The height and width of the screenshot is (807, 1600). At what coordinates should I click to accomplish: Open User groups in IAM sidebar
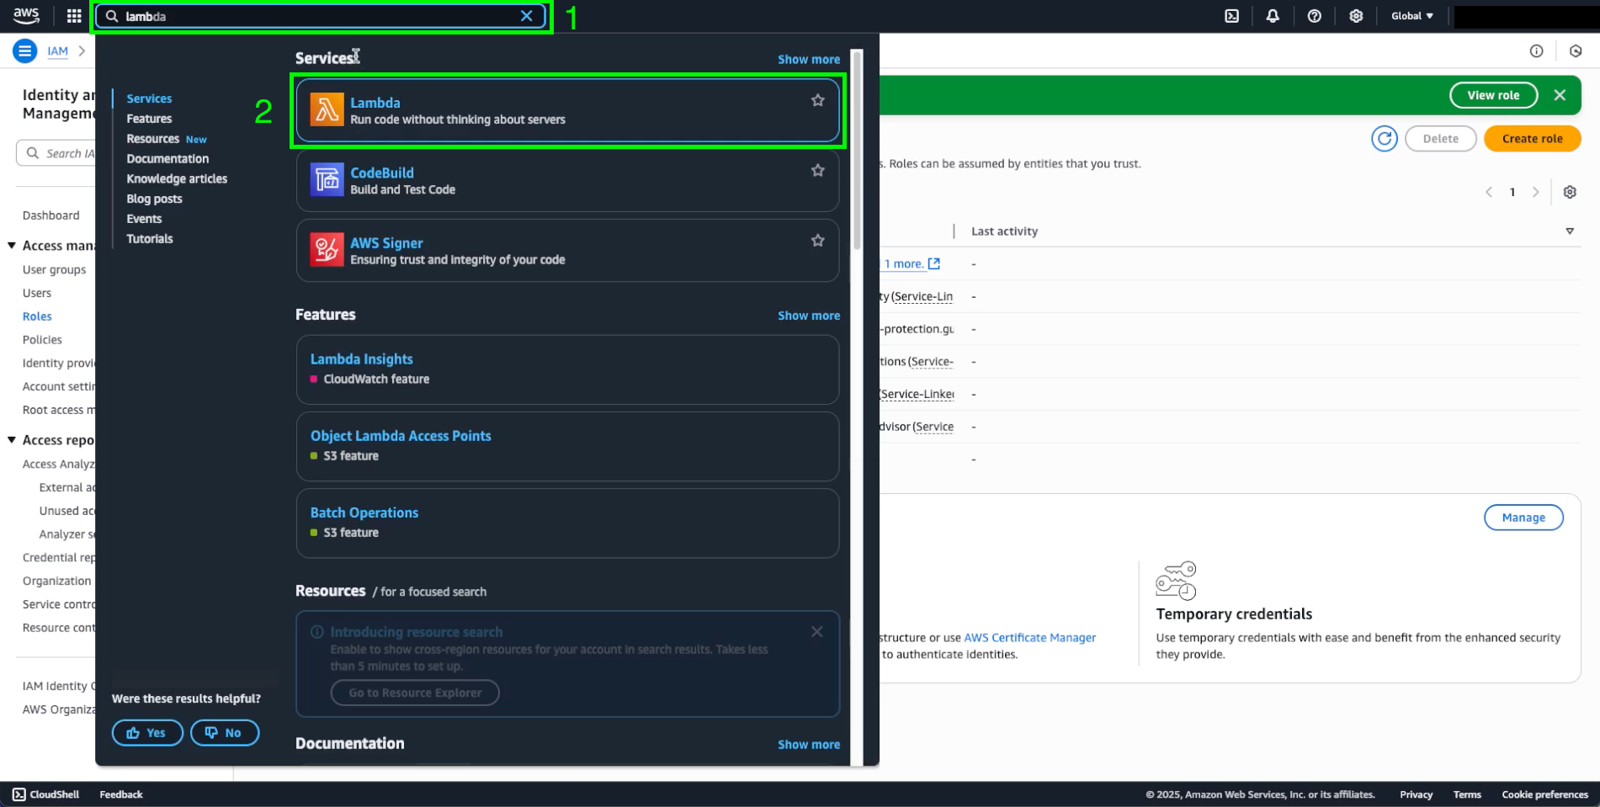coord(54,270)
